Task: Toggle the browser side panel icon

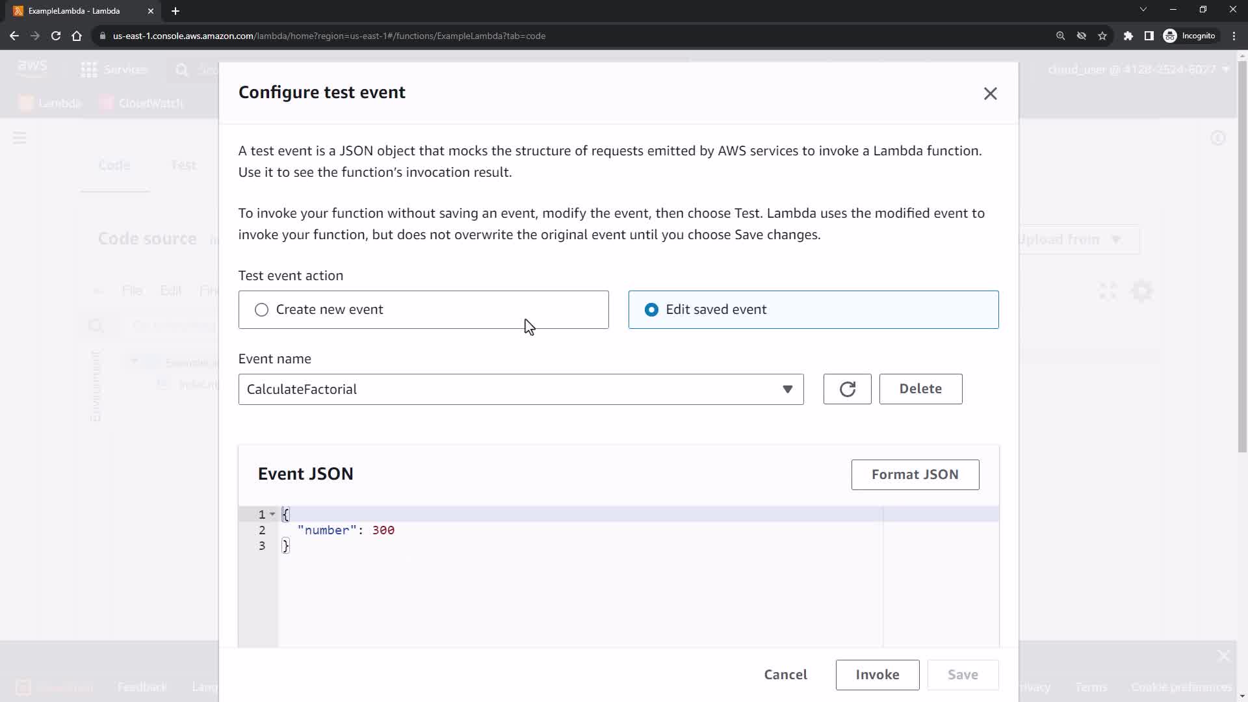Action: click(x=1149, y=36)
